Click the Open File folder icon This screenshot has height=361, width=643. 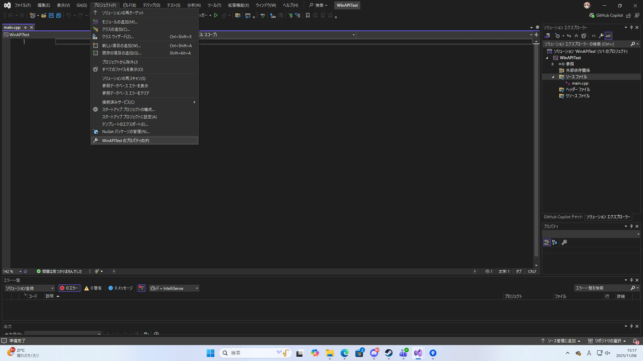(44, 15)
